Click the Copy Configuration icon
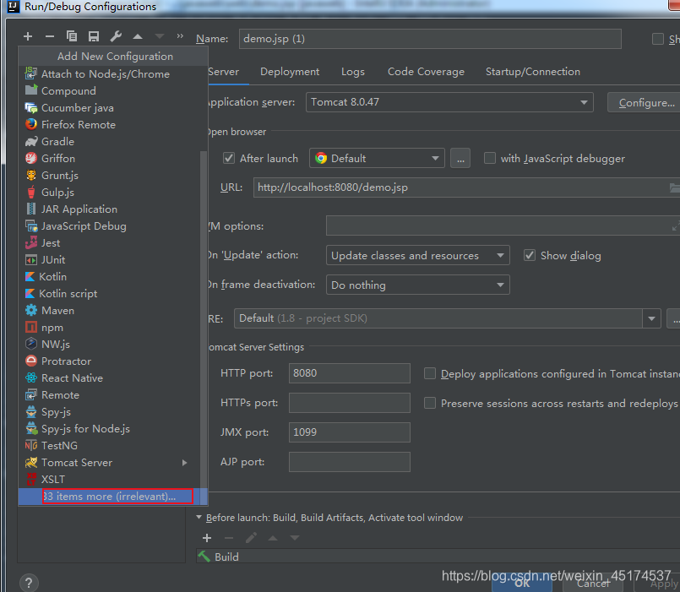 (72, 36)
